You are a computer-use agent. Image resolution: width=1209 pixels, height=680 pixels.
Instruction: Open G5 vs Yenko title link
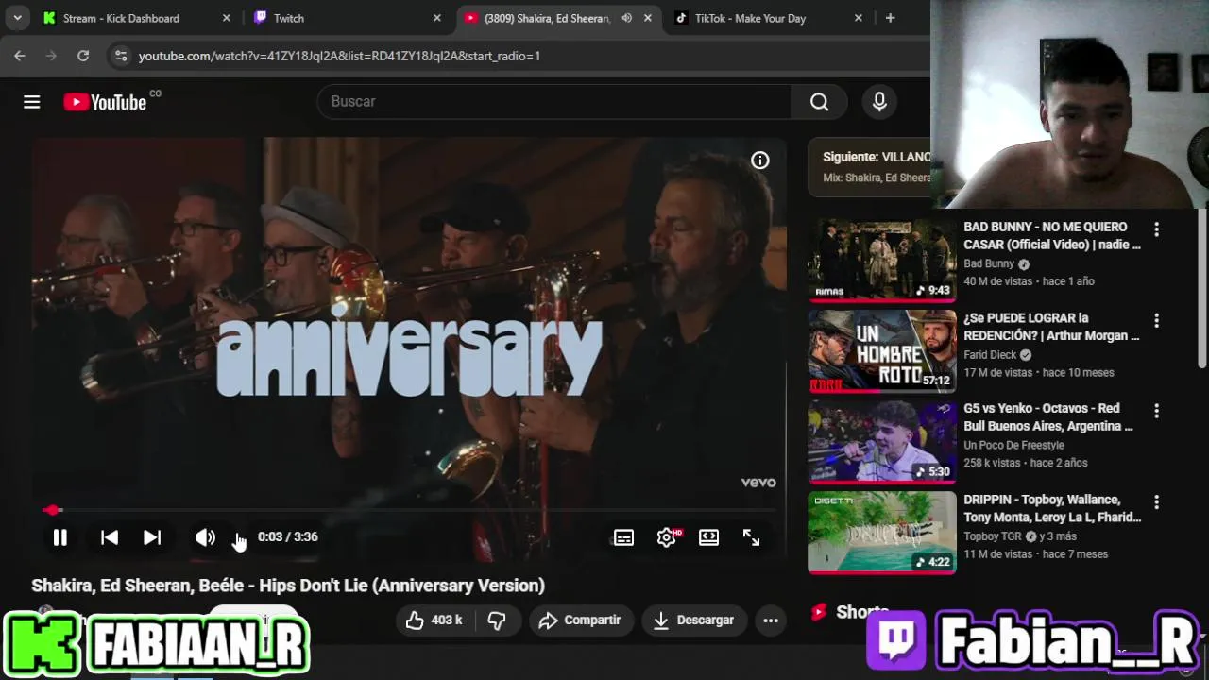(1048, 417)
